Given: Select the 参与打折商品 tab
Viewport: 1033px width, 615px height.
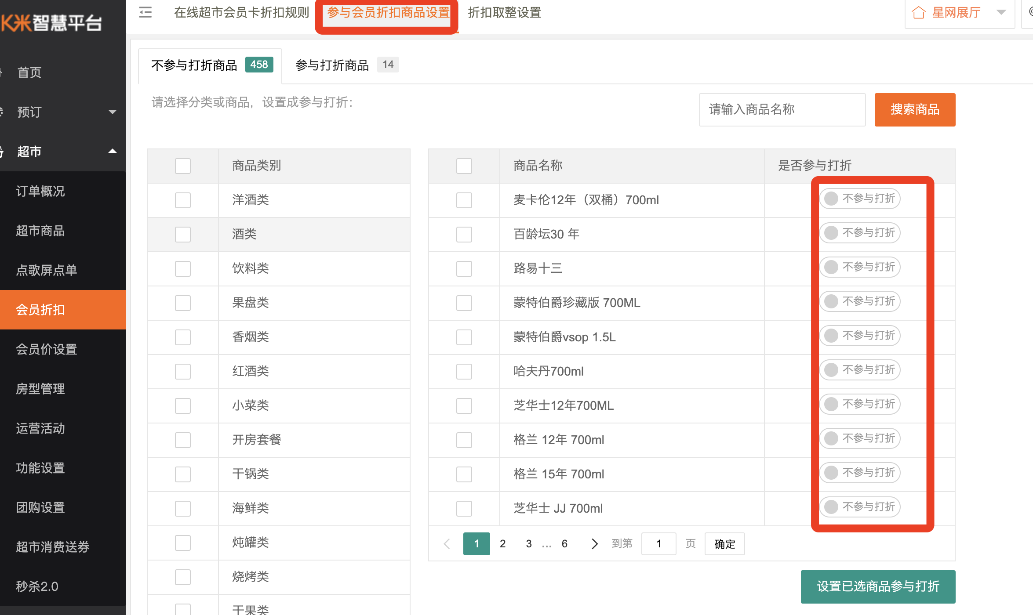Looking at the screenshot, I should pos(346,65).
